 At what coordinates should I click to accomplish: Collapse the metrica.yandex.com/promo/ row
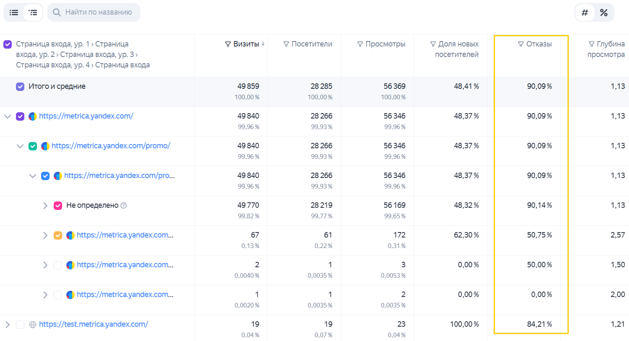(20, 146)
